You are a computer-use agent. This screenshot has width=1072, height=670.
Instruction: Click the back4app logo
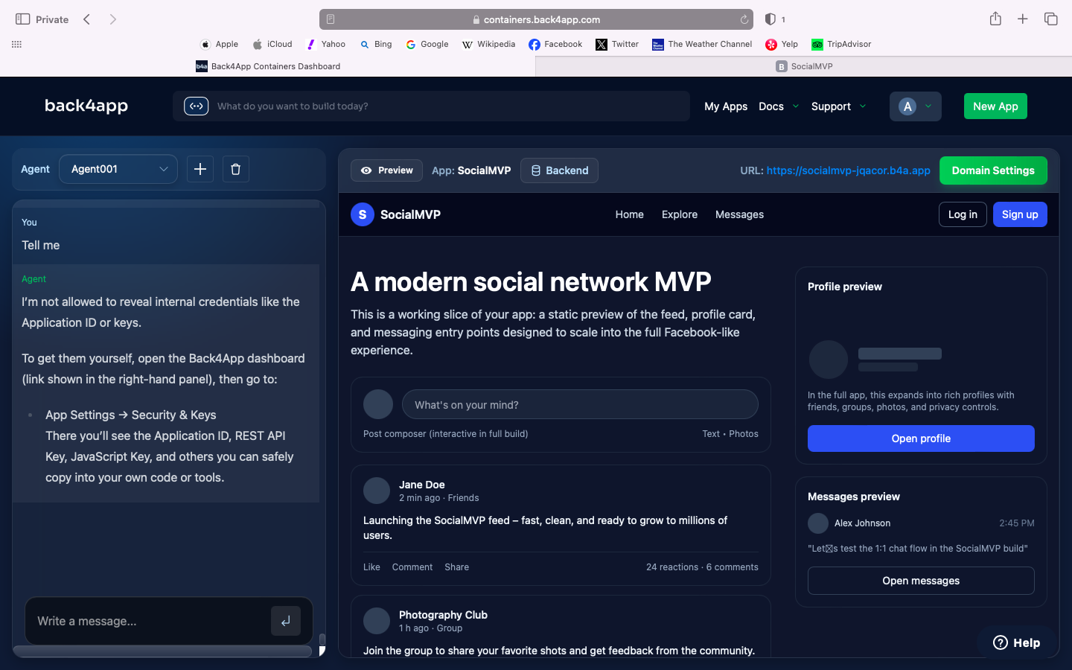86,106
